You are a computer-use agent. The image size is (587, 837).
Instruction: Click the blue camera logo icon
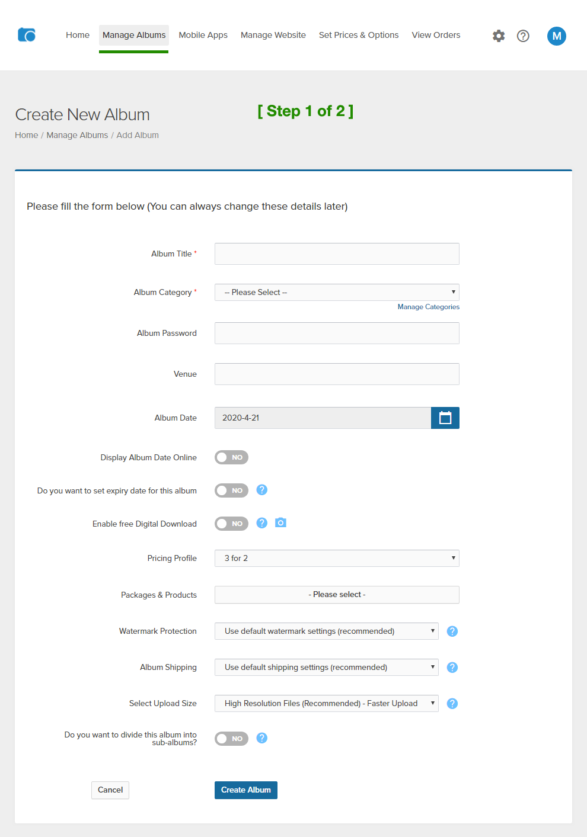[x=27, y=35]
